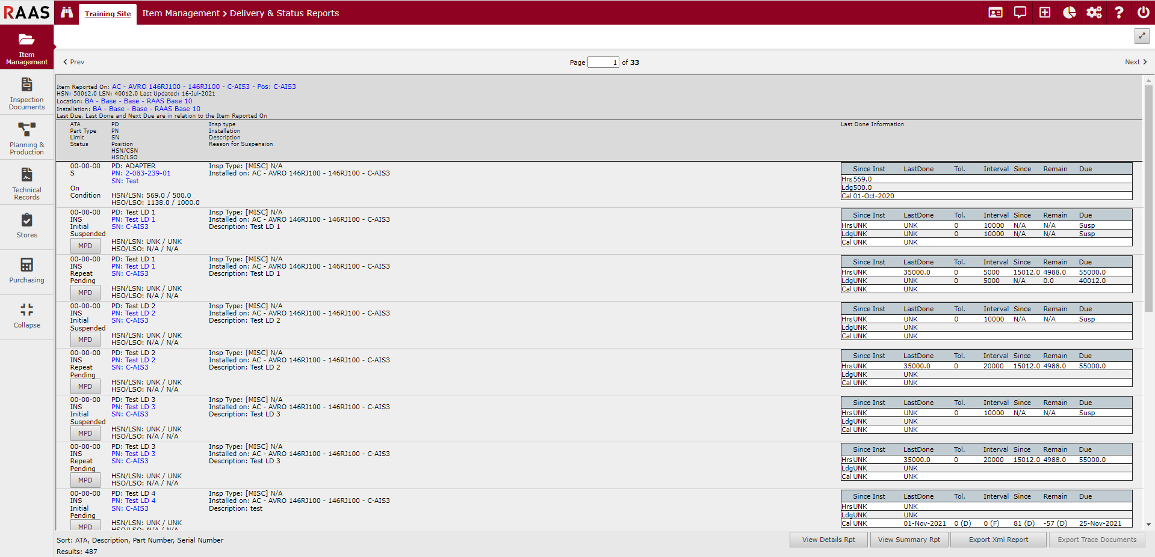Viewport: 1155px width, 557px height.
Task: Open the speech bubble messages icon
Action: click(x=1020, y=13)
